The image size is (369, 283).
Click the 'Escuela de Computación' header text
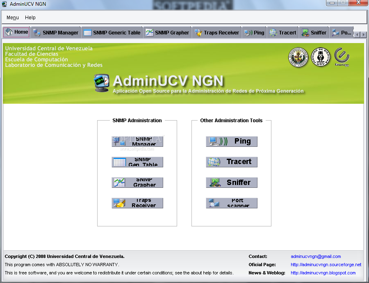[x=36, y=59]
